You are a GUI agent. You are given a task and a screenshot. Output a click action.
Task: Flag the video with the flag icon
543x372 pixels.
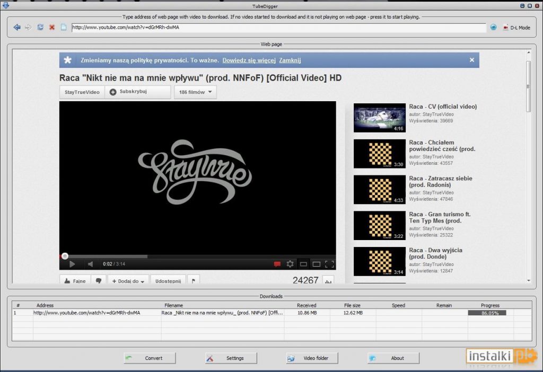point(193,280)
